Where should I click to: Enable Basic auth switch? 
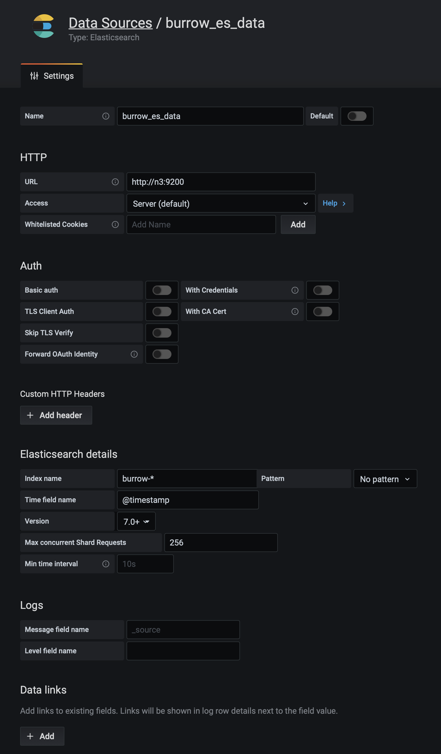pyautogui.click(x=162, y=290)
